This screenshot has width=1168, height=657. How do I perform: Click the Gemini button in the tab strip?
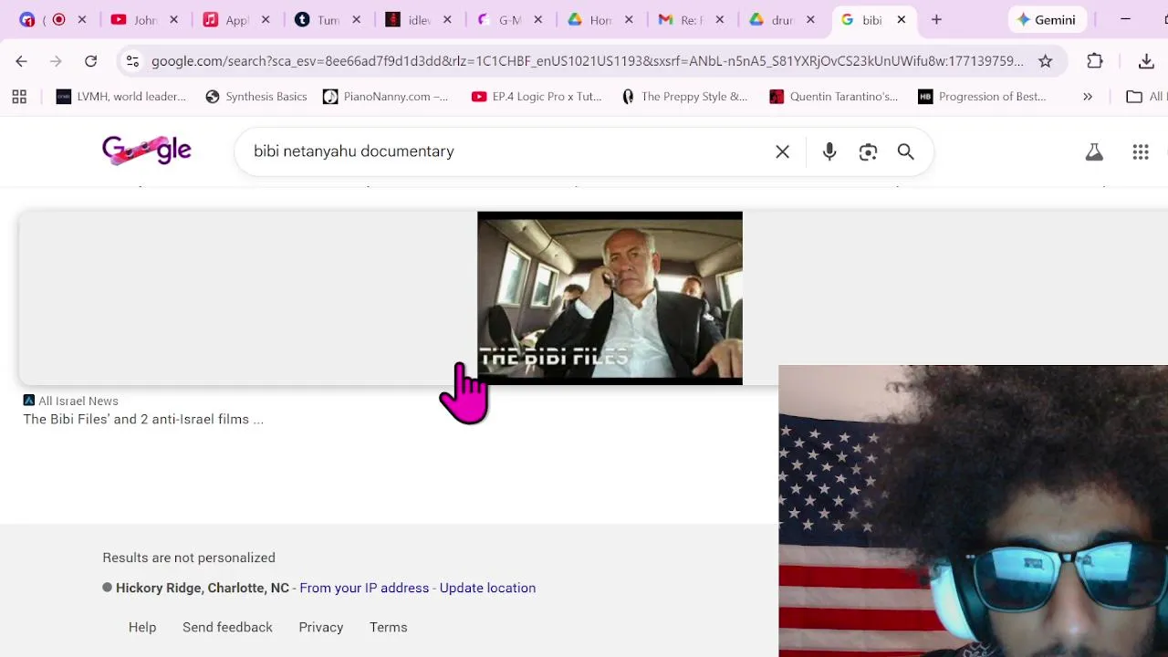tap(1047, 19)
